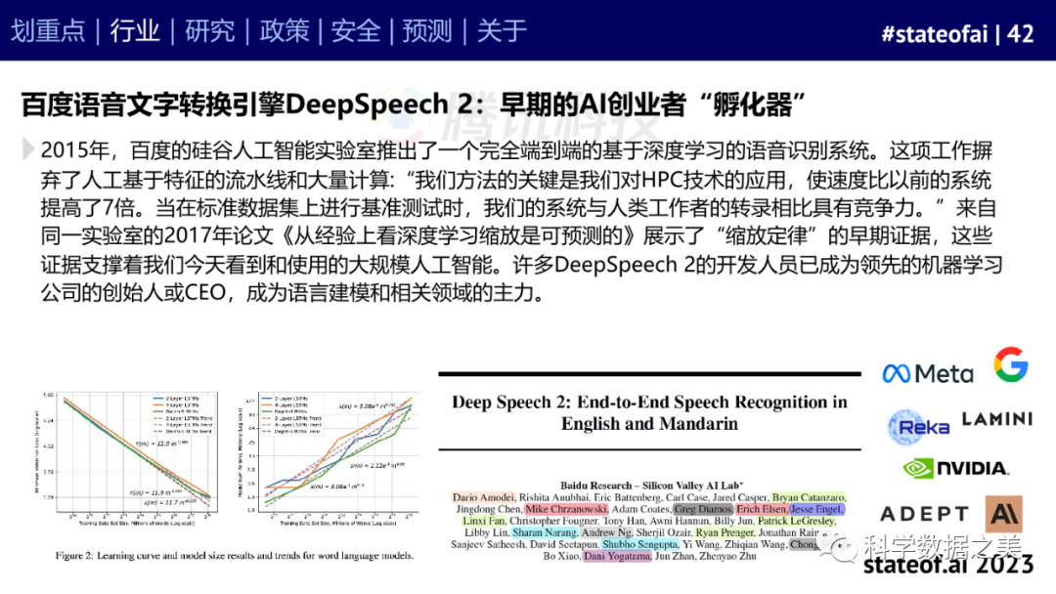Viewport: 1056px width, 594px height.
Task: Open the 关于 section
Action: point(502,31)
